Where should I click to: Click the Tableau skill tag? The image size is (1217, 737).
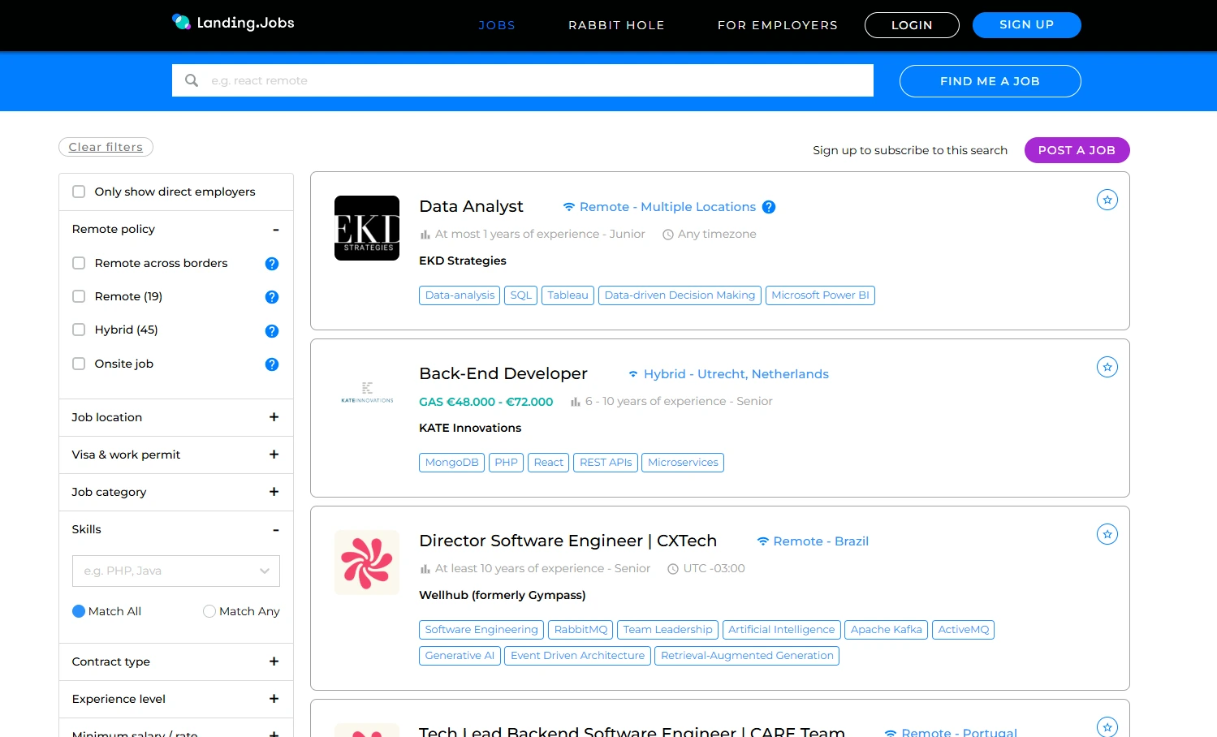pyautogui.click(x=568, y=295)
